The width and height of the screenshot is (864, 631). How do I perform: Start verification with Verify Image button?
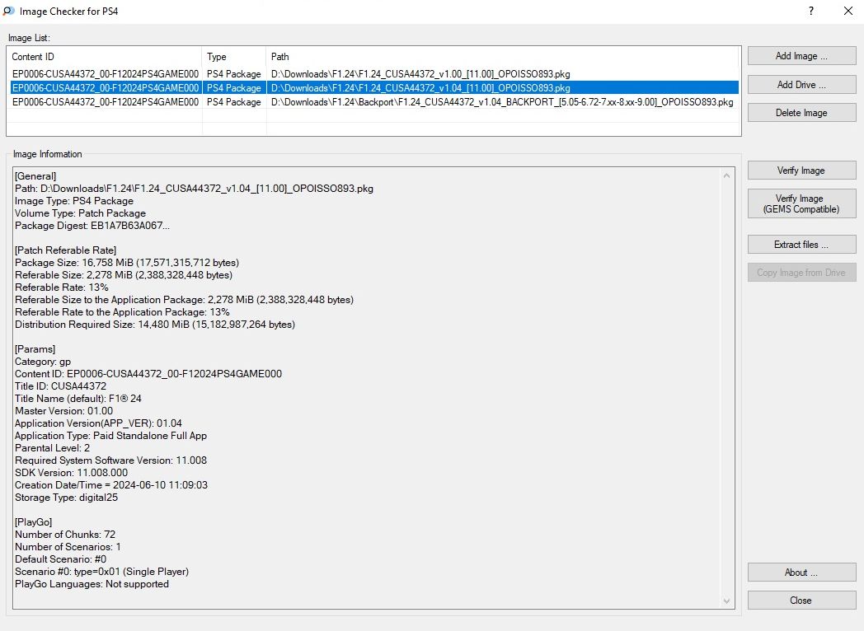click(x=801, y=171)
